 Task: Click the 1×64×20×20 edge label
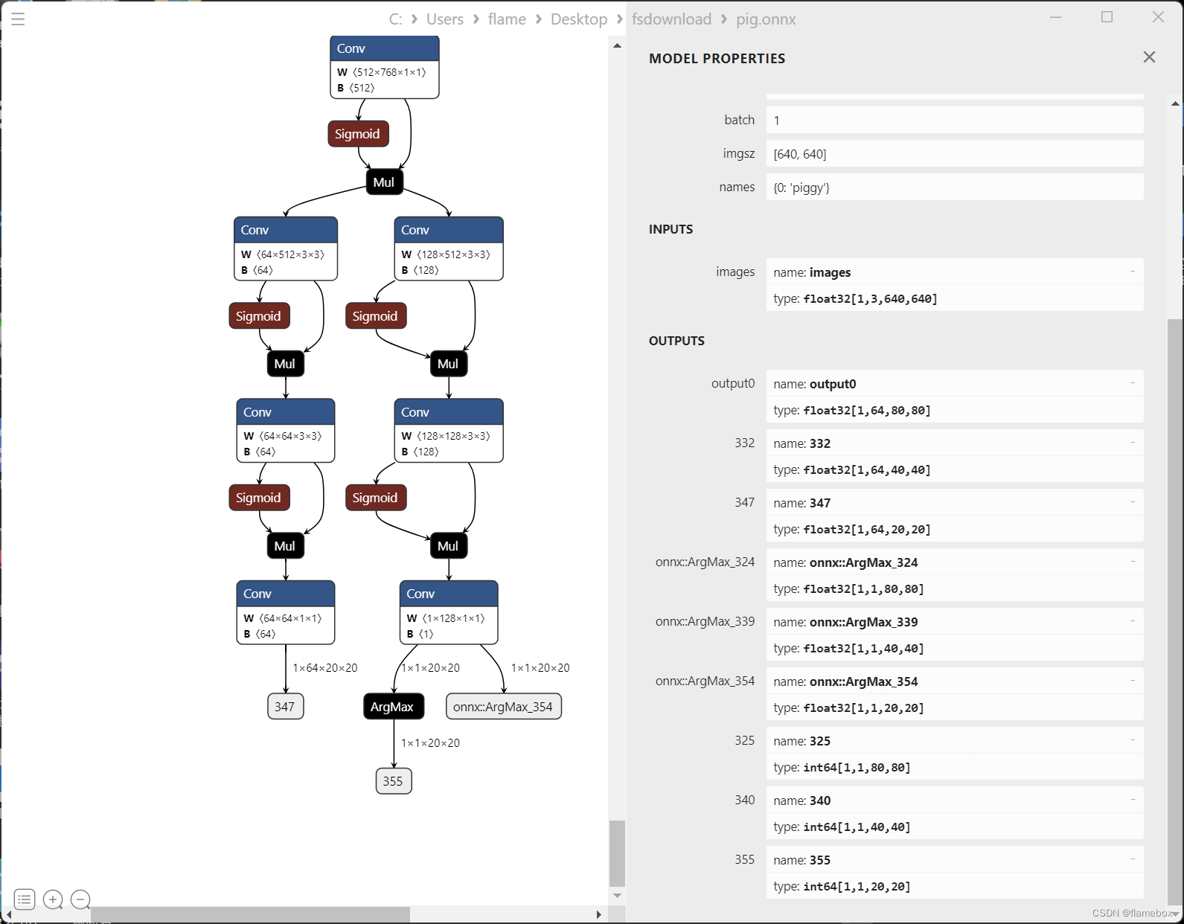point(325,668)
